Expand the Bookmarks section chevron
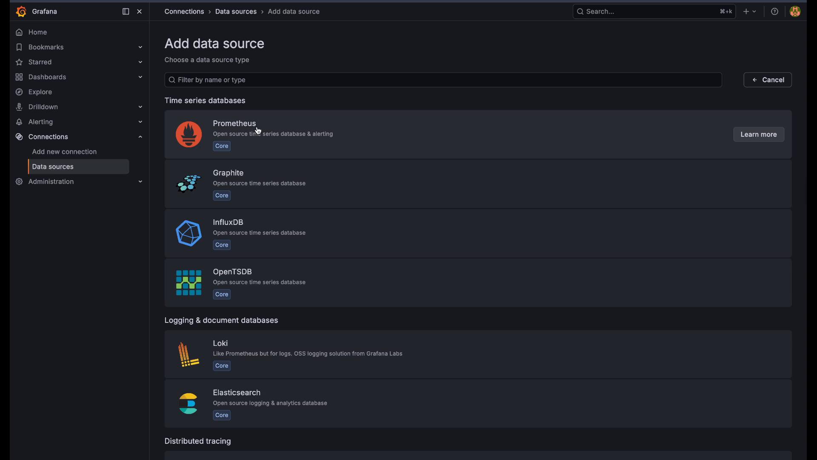The height and width of the screenshot is (460, 817). pyautogui.click(x=140, y=47)
